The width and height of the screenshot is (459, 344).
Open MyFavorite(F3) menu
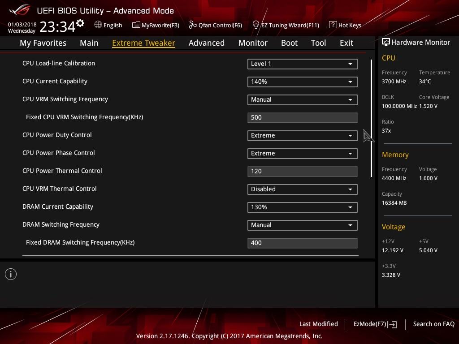pyautogui.click(x=156, y=25)
